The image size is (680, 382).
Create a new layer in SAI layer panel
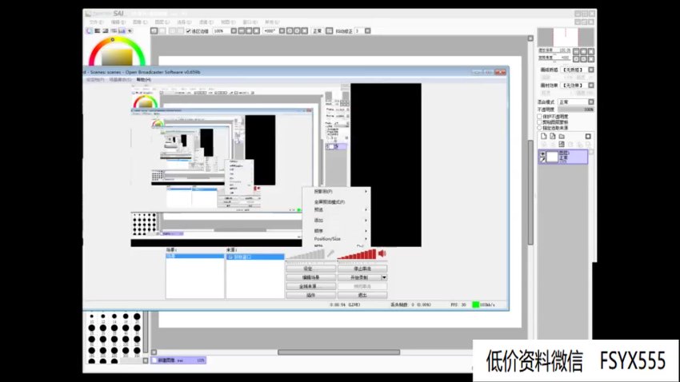pos(544,136)
